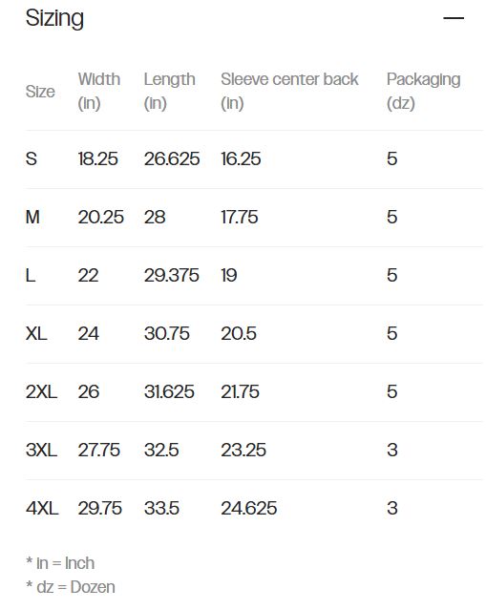
Task: Click the Sizing section heading
Action: [54, 19]
